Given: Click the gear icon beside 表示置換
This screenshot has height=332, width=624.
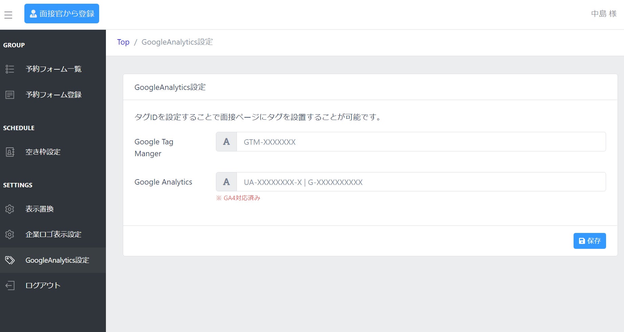Looking at the screenshot, I should pos(10,209).
